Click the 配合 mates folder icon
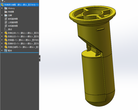This screenshot has width=138, height=110. [6, 51]
